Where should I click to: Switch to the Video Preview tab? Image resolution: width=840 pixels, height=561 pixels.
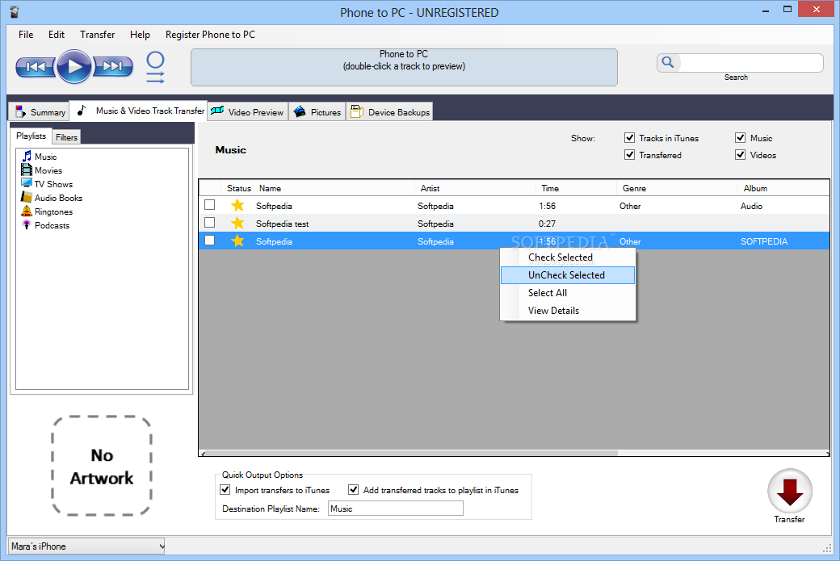coord(248,112)
